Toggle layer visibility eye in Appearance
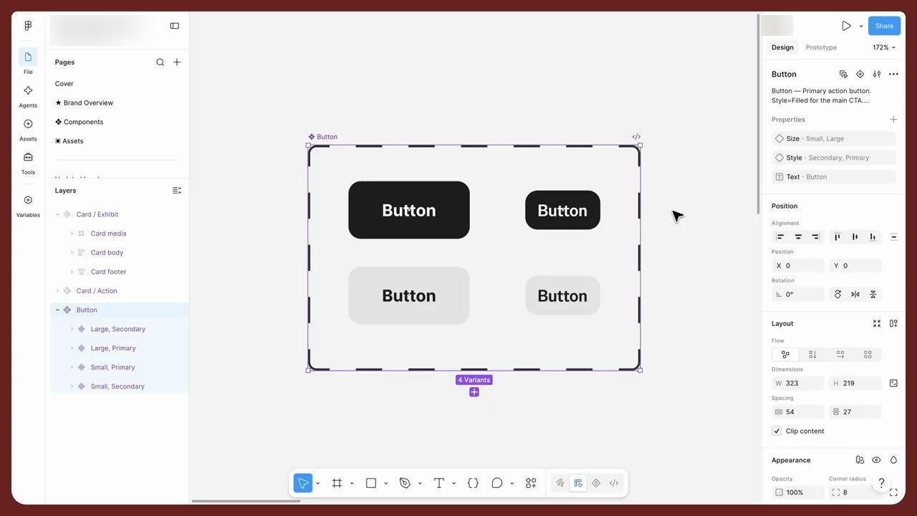Viewport: 917px width, 516px height. [x=876, y=460]
